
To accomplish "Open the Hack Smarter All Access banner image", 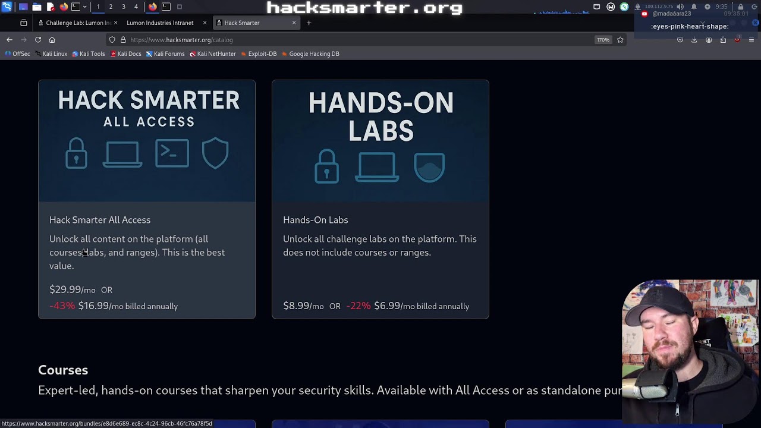I will tap(147, 141).
